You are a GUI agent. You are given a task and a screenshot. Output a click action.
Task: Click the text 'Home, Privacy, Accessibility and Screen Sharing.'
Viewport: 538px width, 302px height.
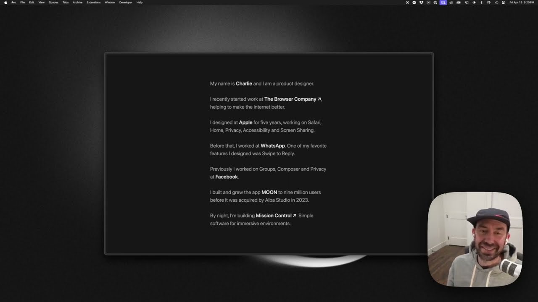pos(262,130)
